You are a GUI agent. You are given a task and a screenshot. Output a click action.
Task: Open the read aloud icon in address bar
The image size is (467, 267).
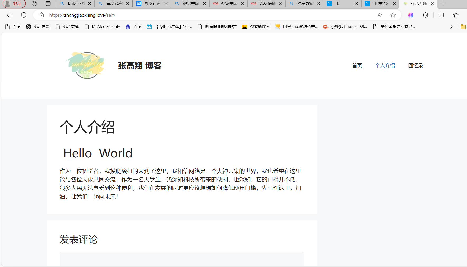pyautogui.click(x=380, y=15)
